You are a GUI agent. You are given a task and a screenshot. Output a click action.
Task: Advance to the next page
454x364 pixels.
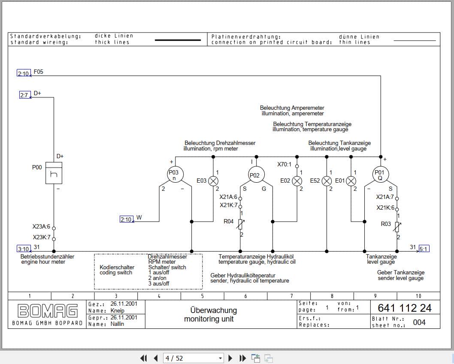coord(230,358)
